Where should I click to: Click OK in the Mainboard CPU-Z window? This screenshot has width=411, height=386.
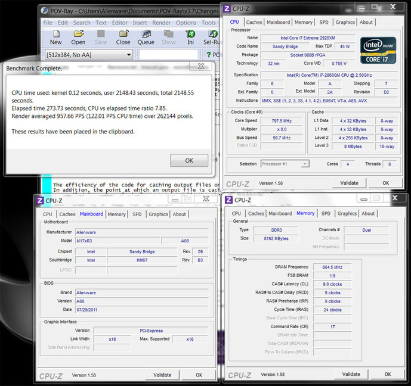pos(199,375)
